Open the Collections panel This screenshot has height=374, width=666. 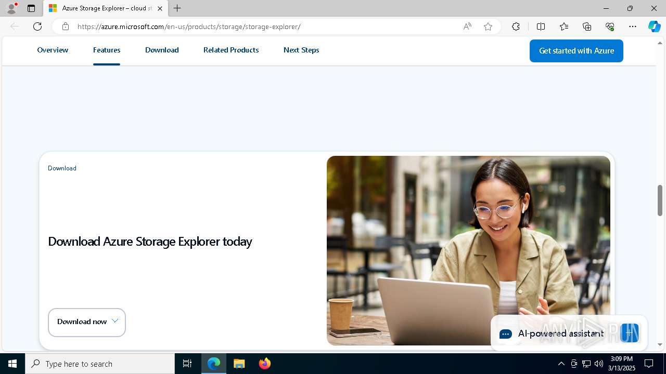click(x=587, y=26)
